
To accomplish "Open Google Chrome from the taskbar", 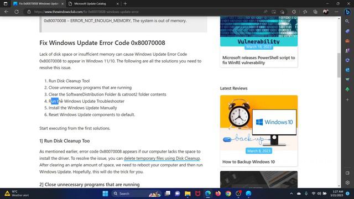I will (x=228, y=193).
